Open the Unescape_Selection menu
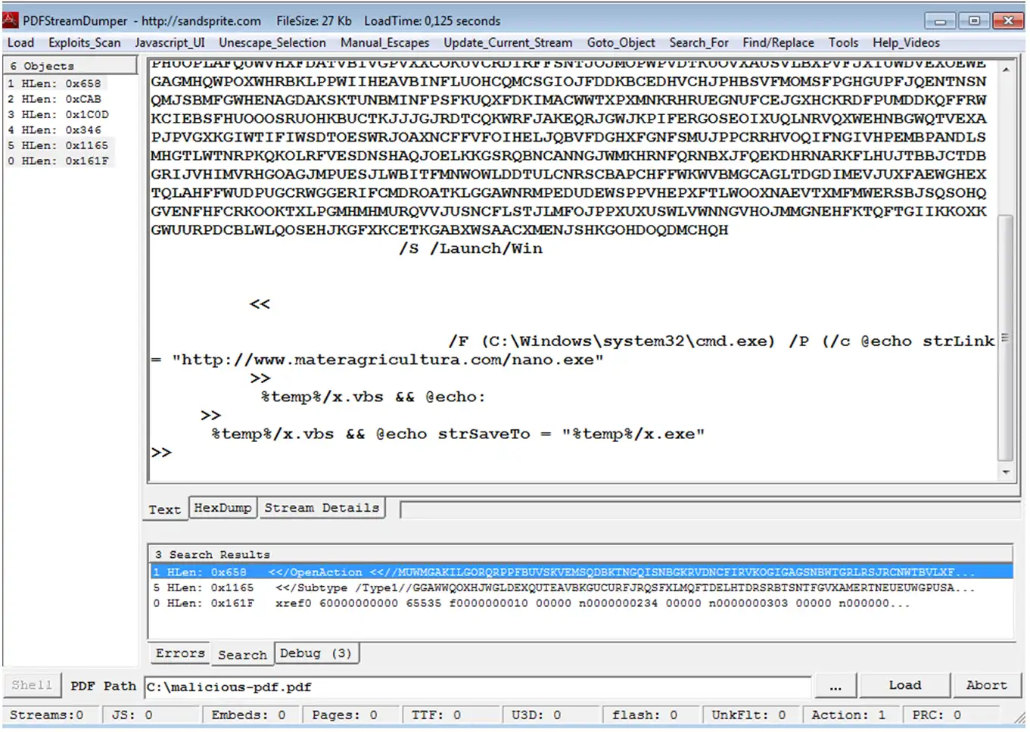 [x=272, y=43]
